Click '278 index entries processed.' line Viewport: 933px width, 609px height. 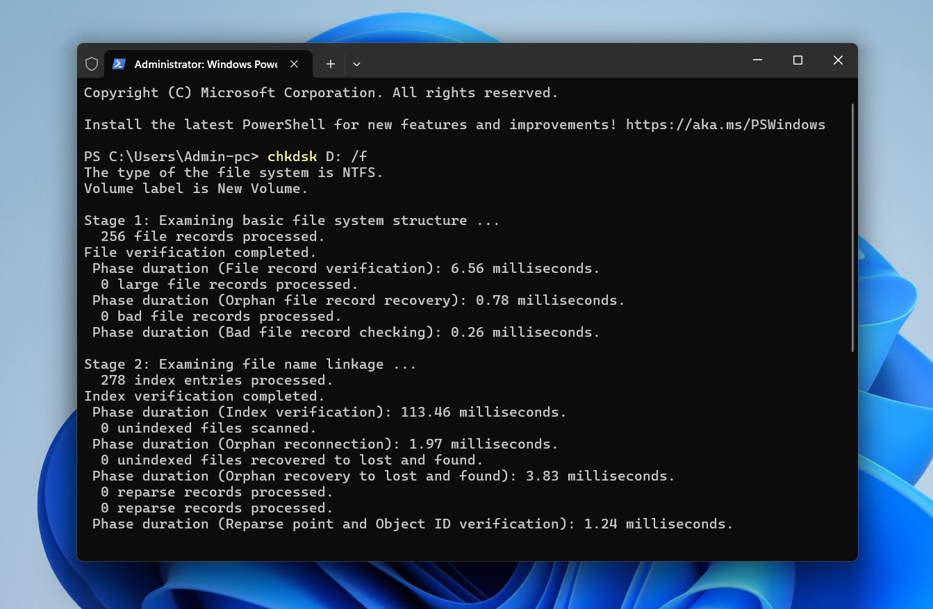(x=217, y=381)
